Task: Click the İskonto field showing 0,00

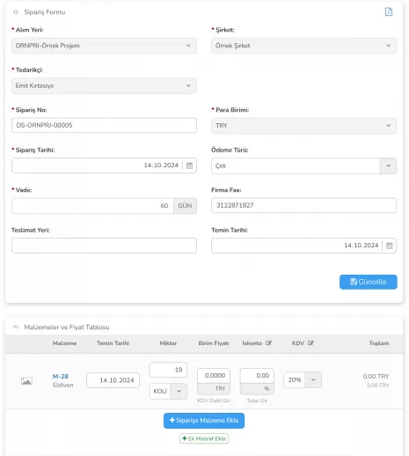Action: [257, 376]
